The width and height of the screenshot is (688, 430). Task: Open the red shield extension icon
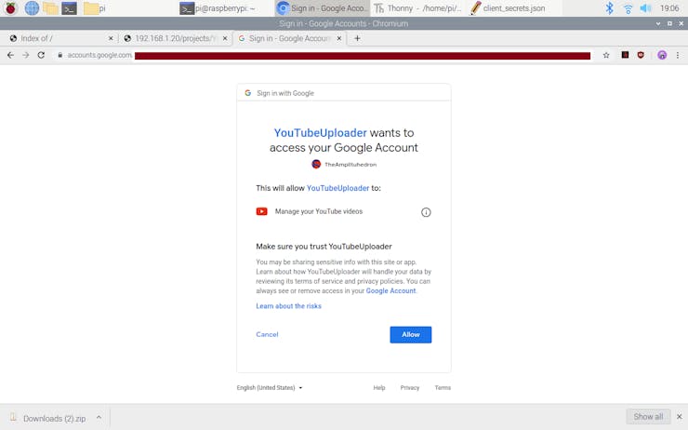641,55
